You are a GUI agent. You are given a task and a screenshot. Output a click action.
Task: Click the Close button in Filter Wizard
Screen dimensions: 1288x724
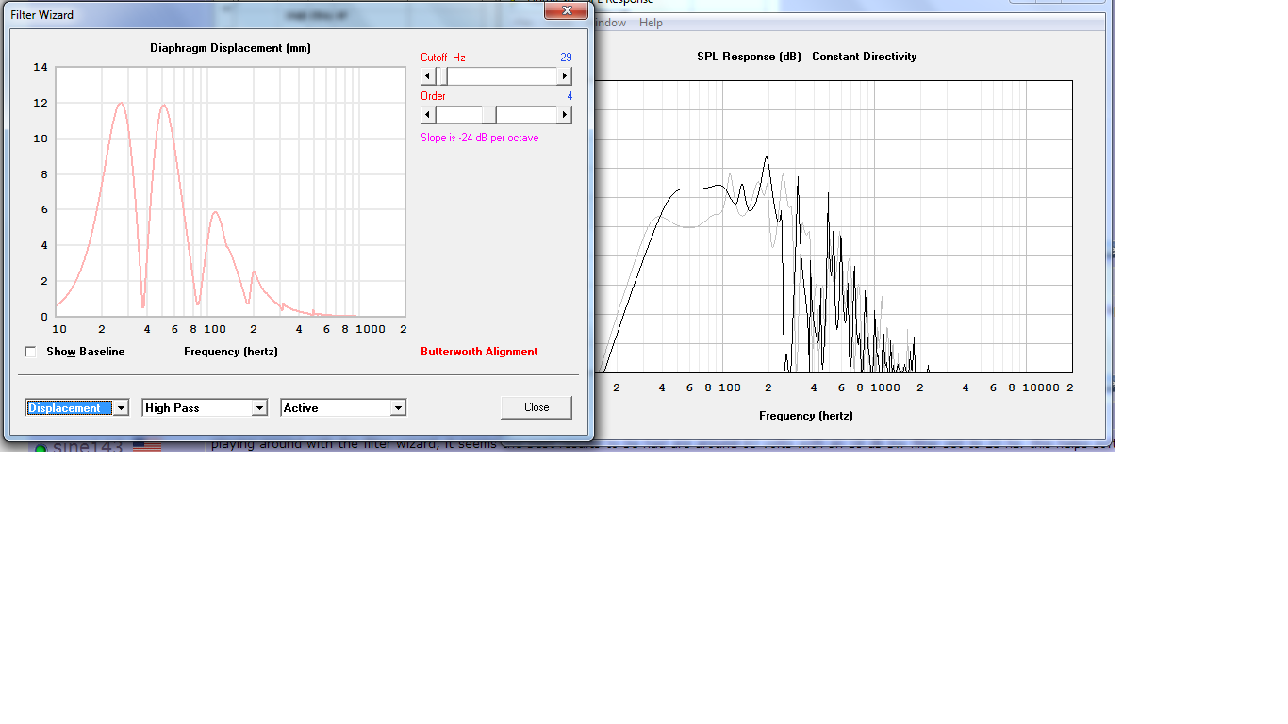point(537,407)
